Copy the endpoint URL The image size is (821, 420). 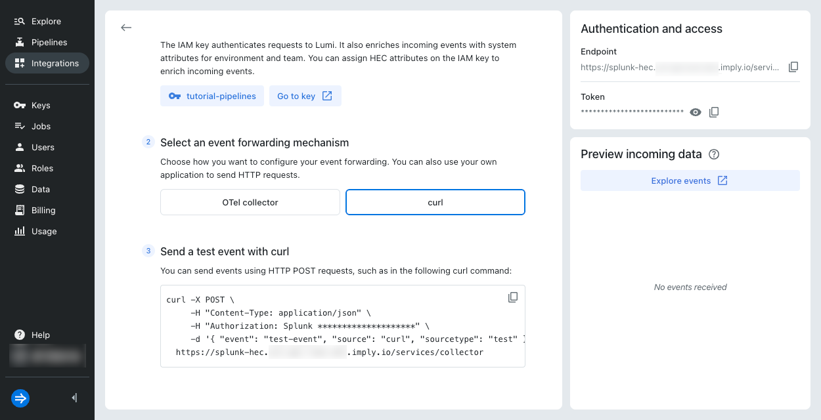pos(793,67)
